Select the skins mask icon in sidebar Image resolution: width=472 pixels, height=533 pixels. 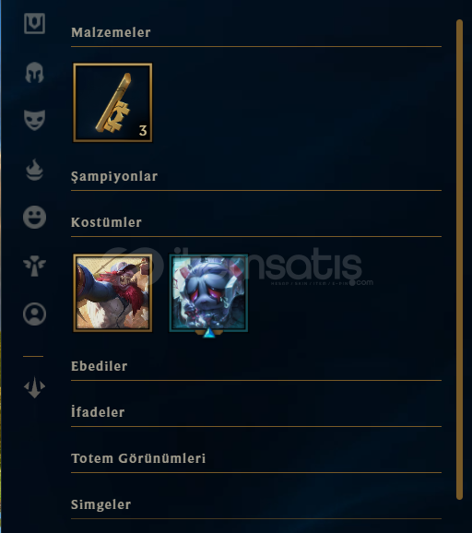point(34,120)
